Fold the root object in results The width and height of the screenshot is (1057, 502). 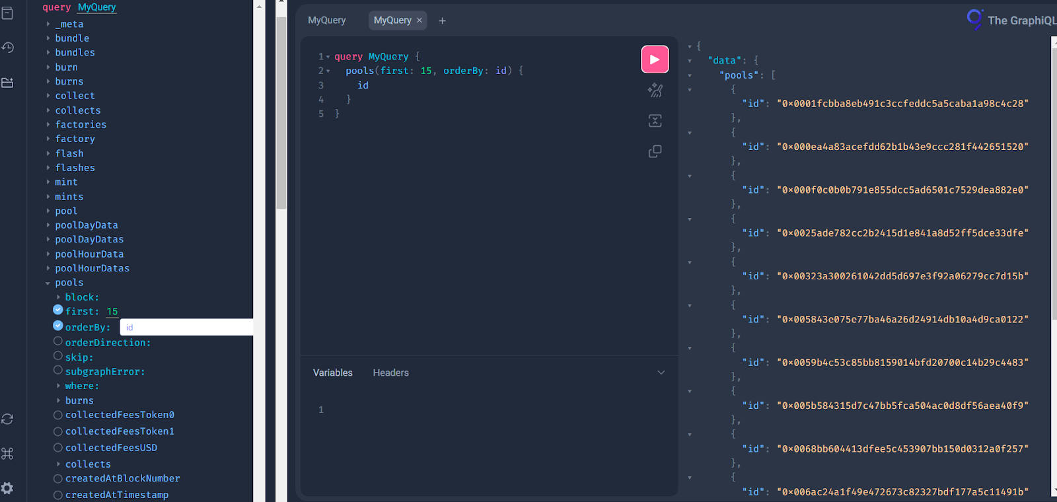pos(690,46)
